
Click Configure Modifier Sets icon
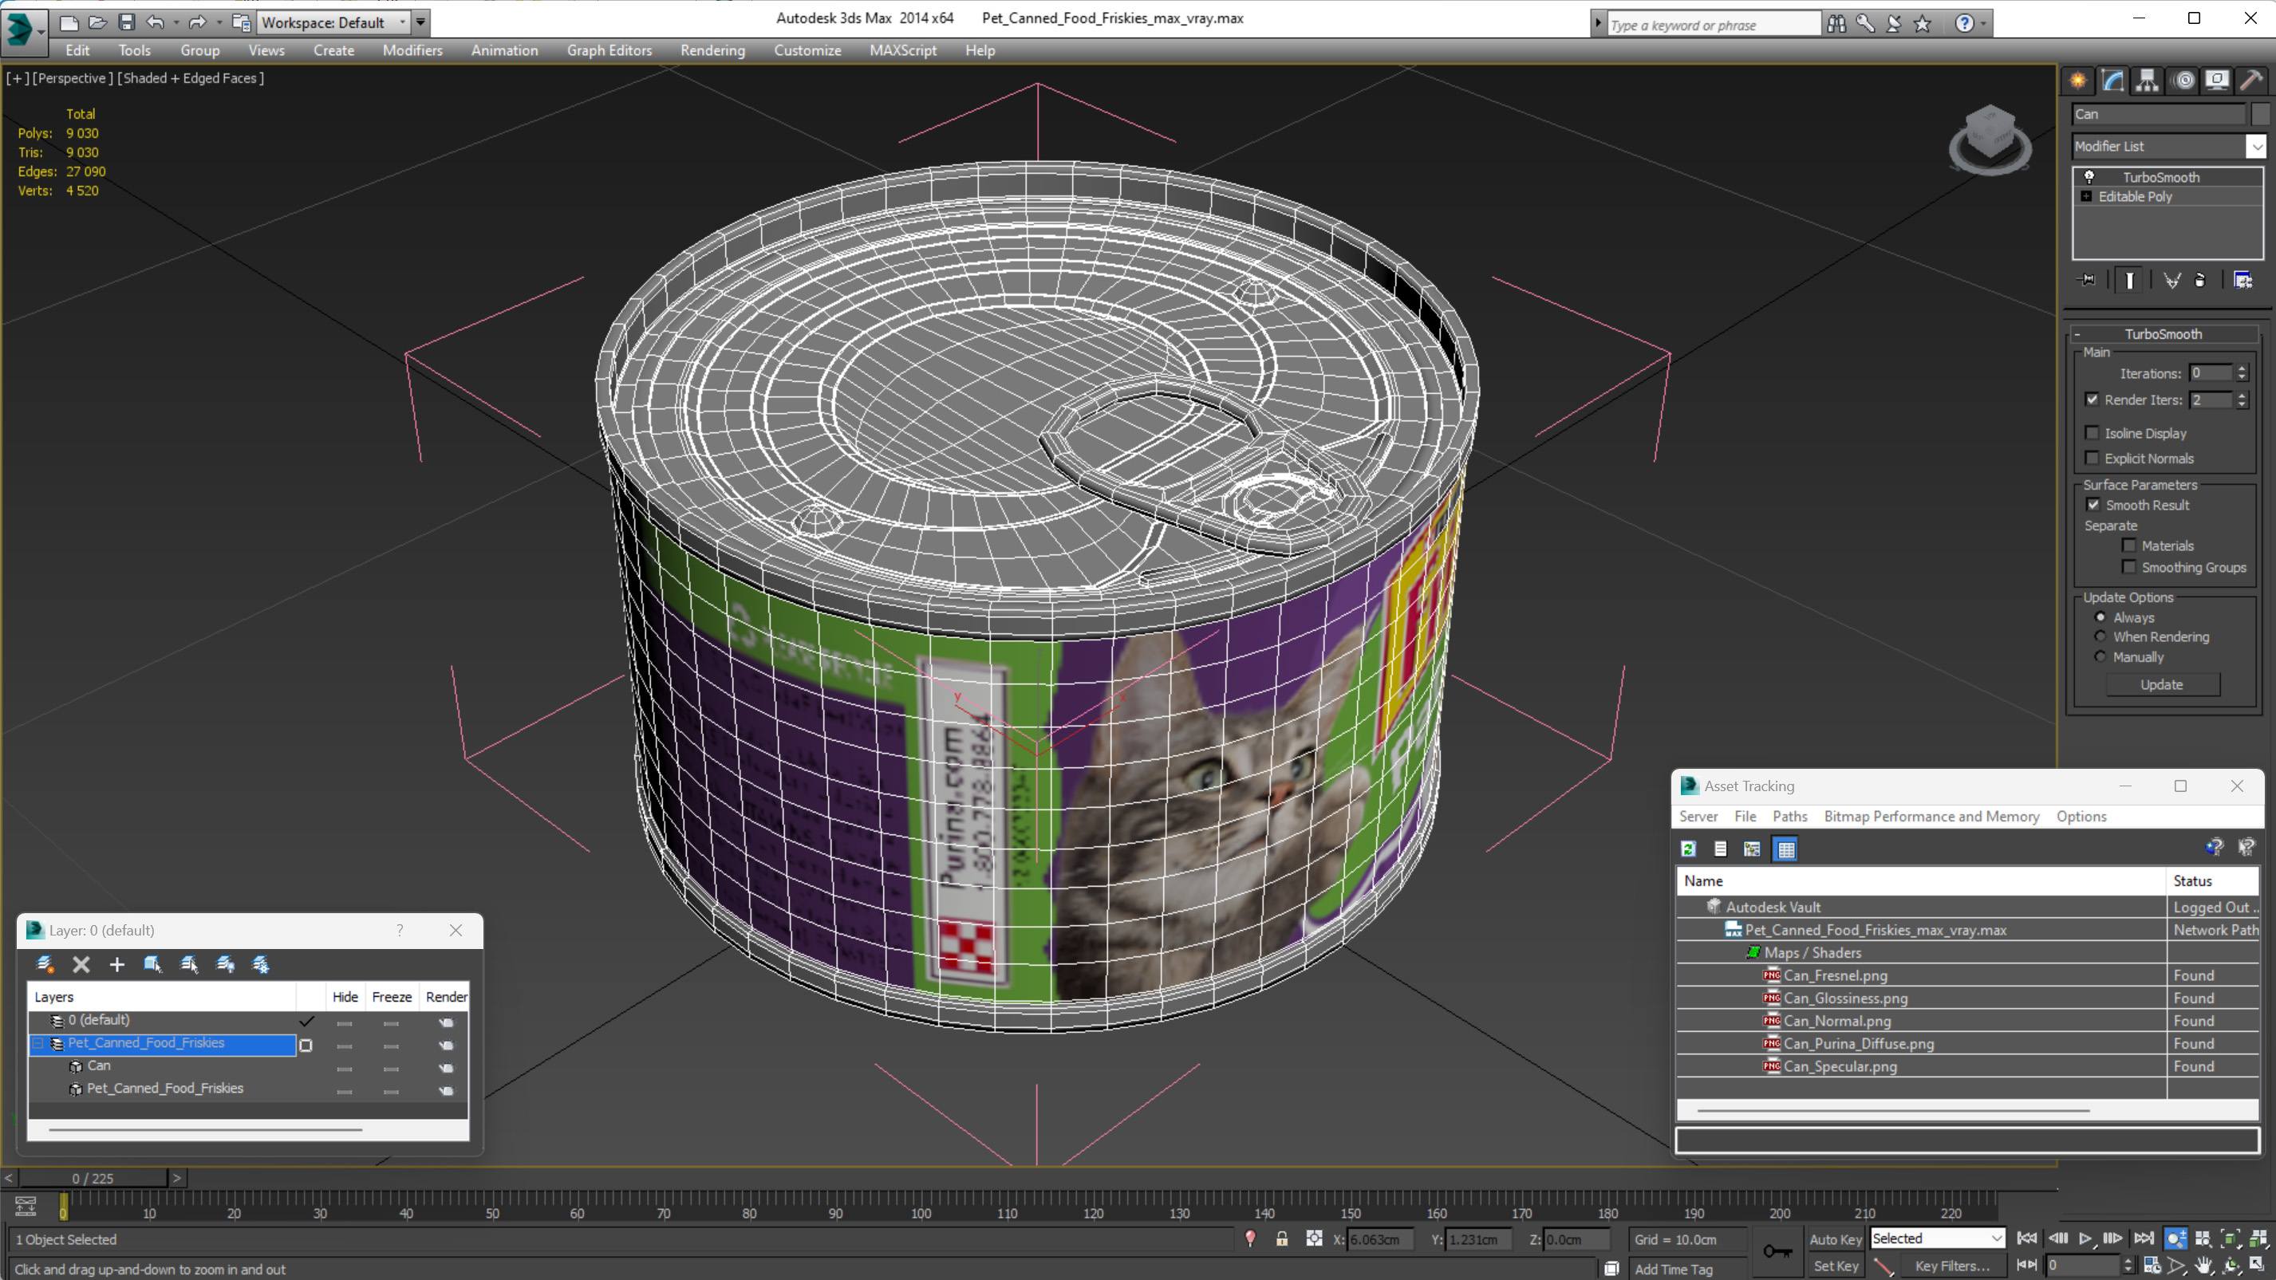pos(2243,280)
